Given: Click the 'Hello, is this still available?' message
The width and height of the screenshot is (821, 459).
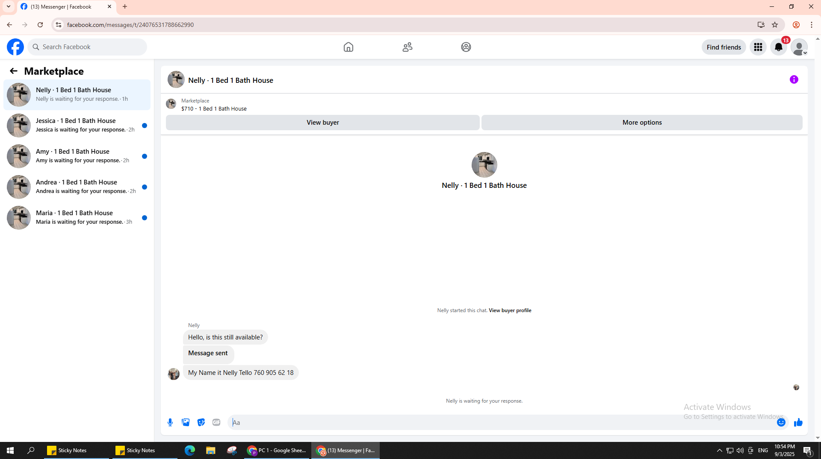Looking at the screenshot, I should tap(225, 337).
